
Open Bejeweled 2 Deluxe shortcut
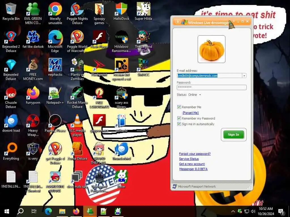pos(11,42)
